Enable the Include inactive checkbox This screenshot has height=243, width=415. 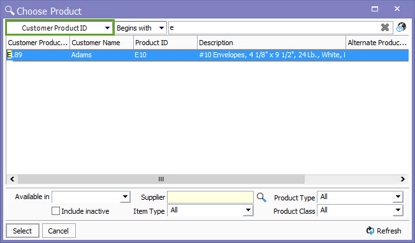click(55, 211)
